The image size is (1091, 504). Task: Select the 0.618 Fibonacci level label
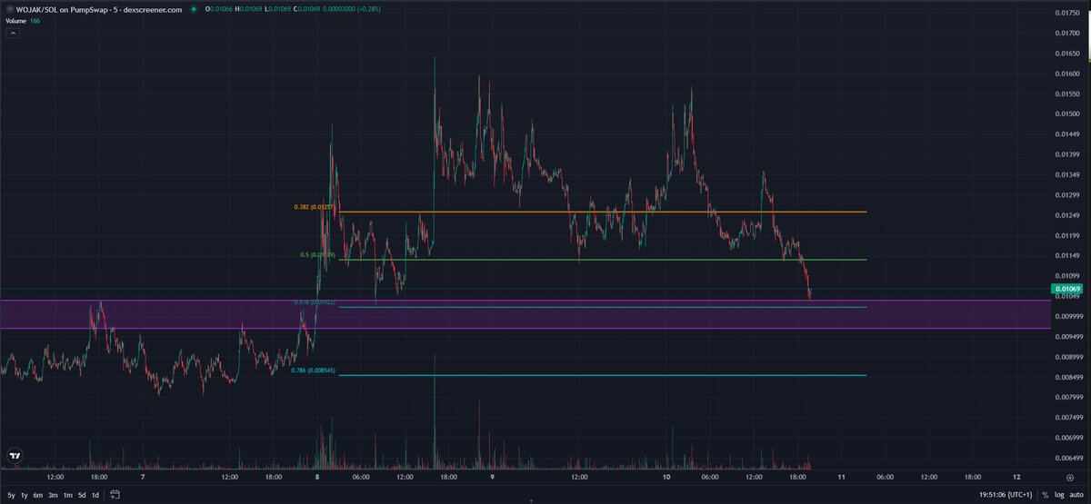pyautogui.click(x=315, y=302)
